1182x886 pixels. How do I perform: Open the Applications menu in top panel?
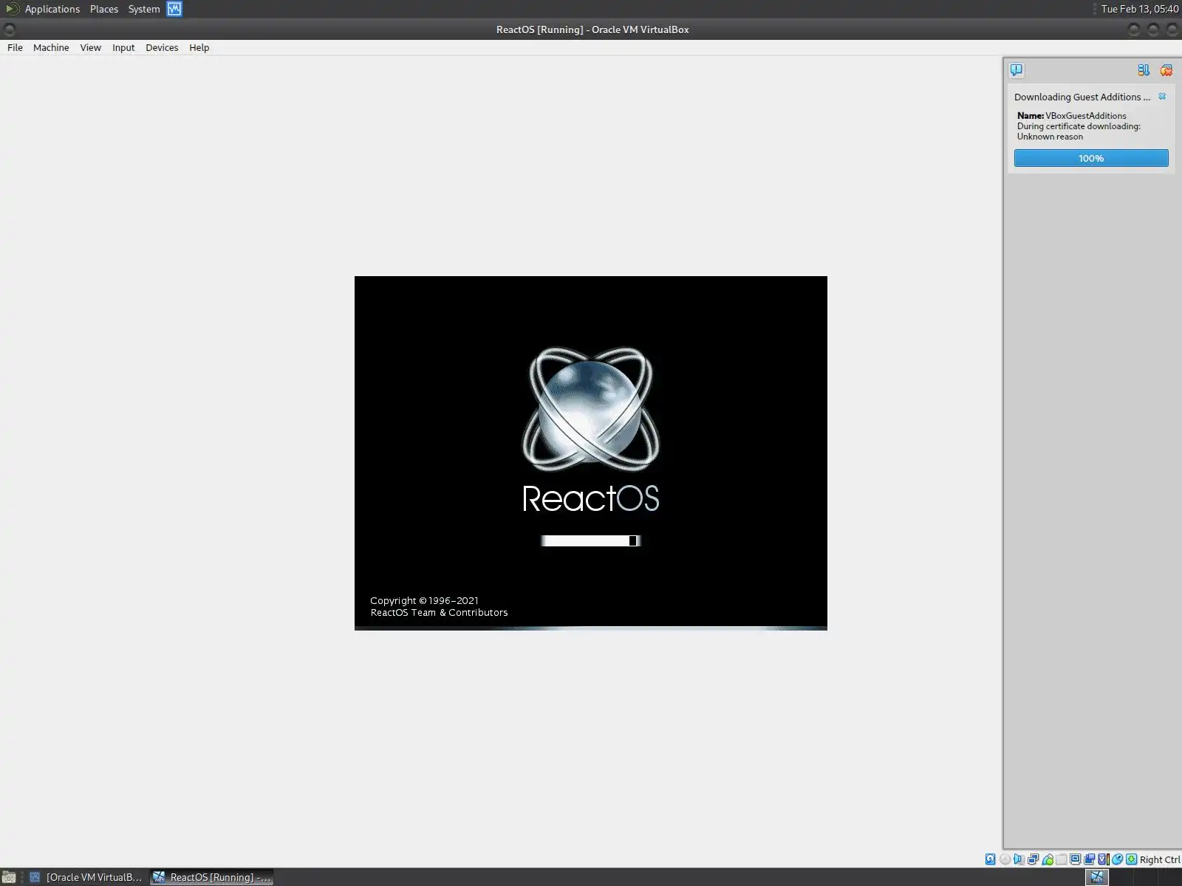pos(52,9)
